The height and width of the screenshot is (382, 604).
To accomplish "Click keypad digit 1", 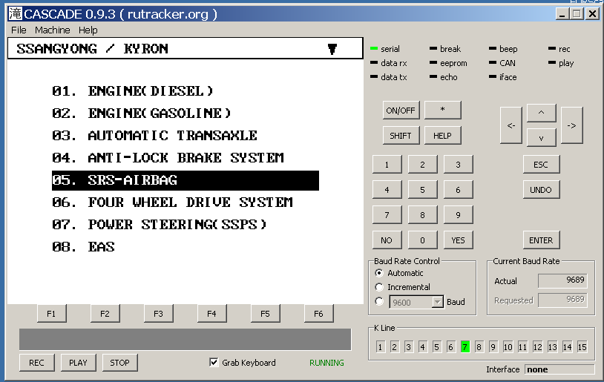I will [387, 165].
